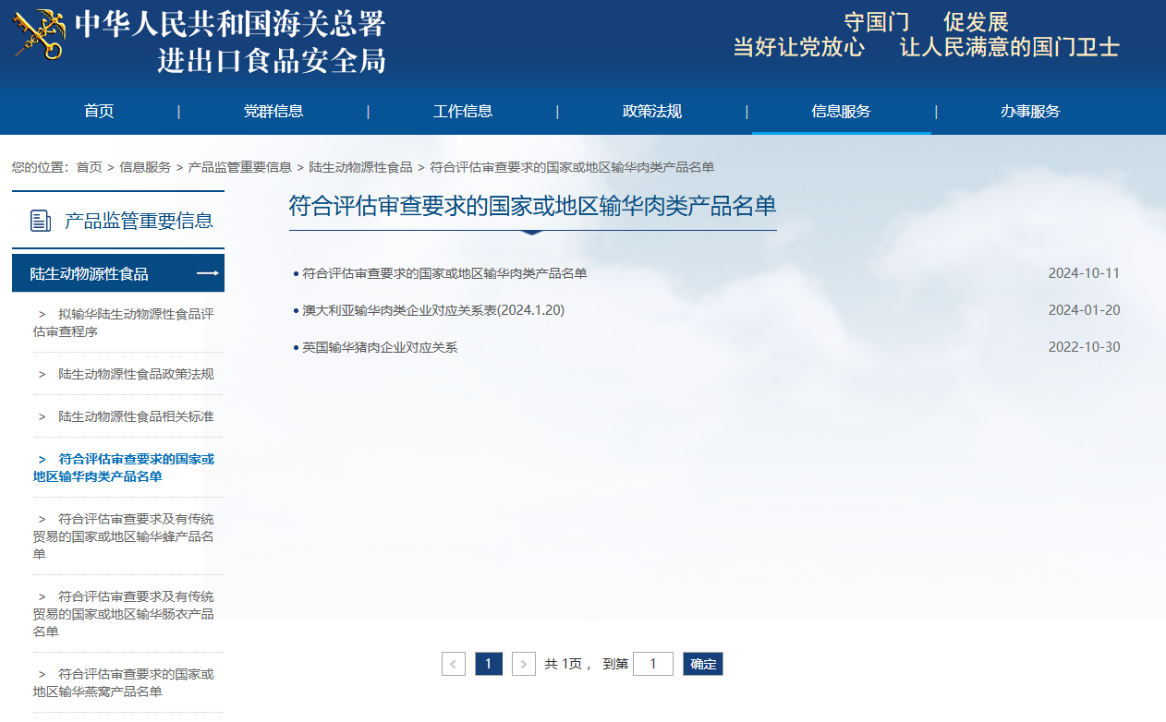
Task: Click the golden key customs emblem logo
Action: 37,40
